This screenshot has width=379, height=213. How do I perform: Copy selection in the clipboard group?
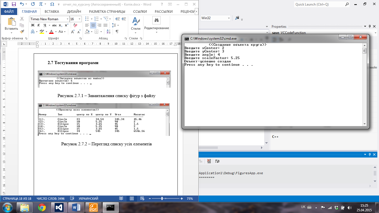tap(22, 25)
